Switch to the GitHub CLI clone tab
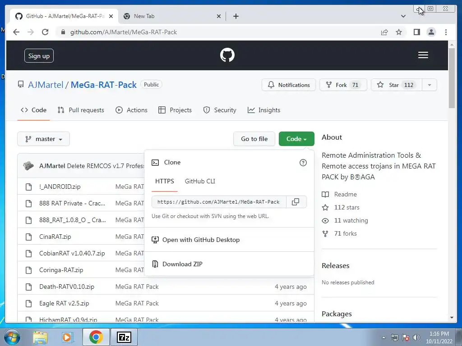 [x=200, y=181]
